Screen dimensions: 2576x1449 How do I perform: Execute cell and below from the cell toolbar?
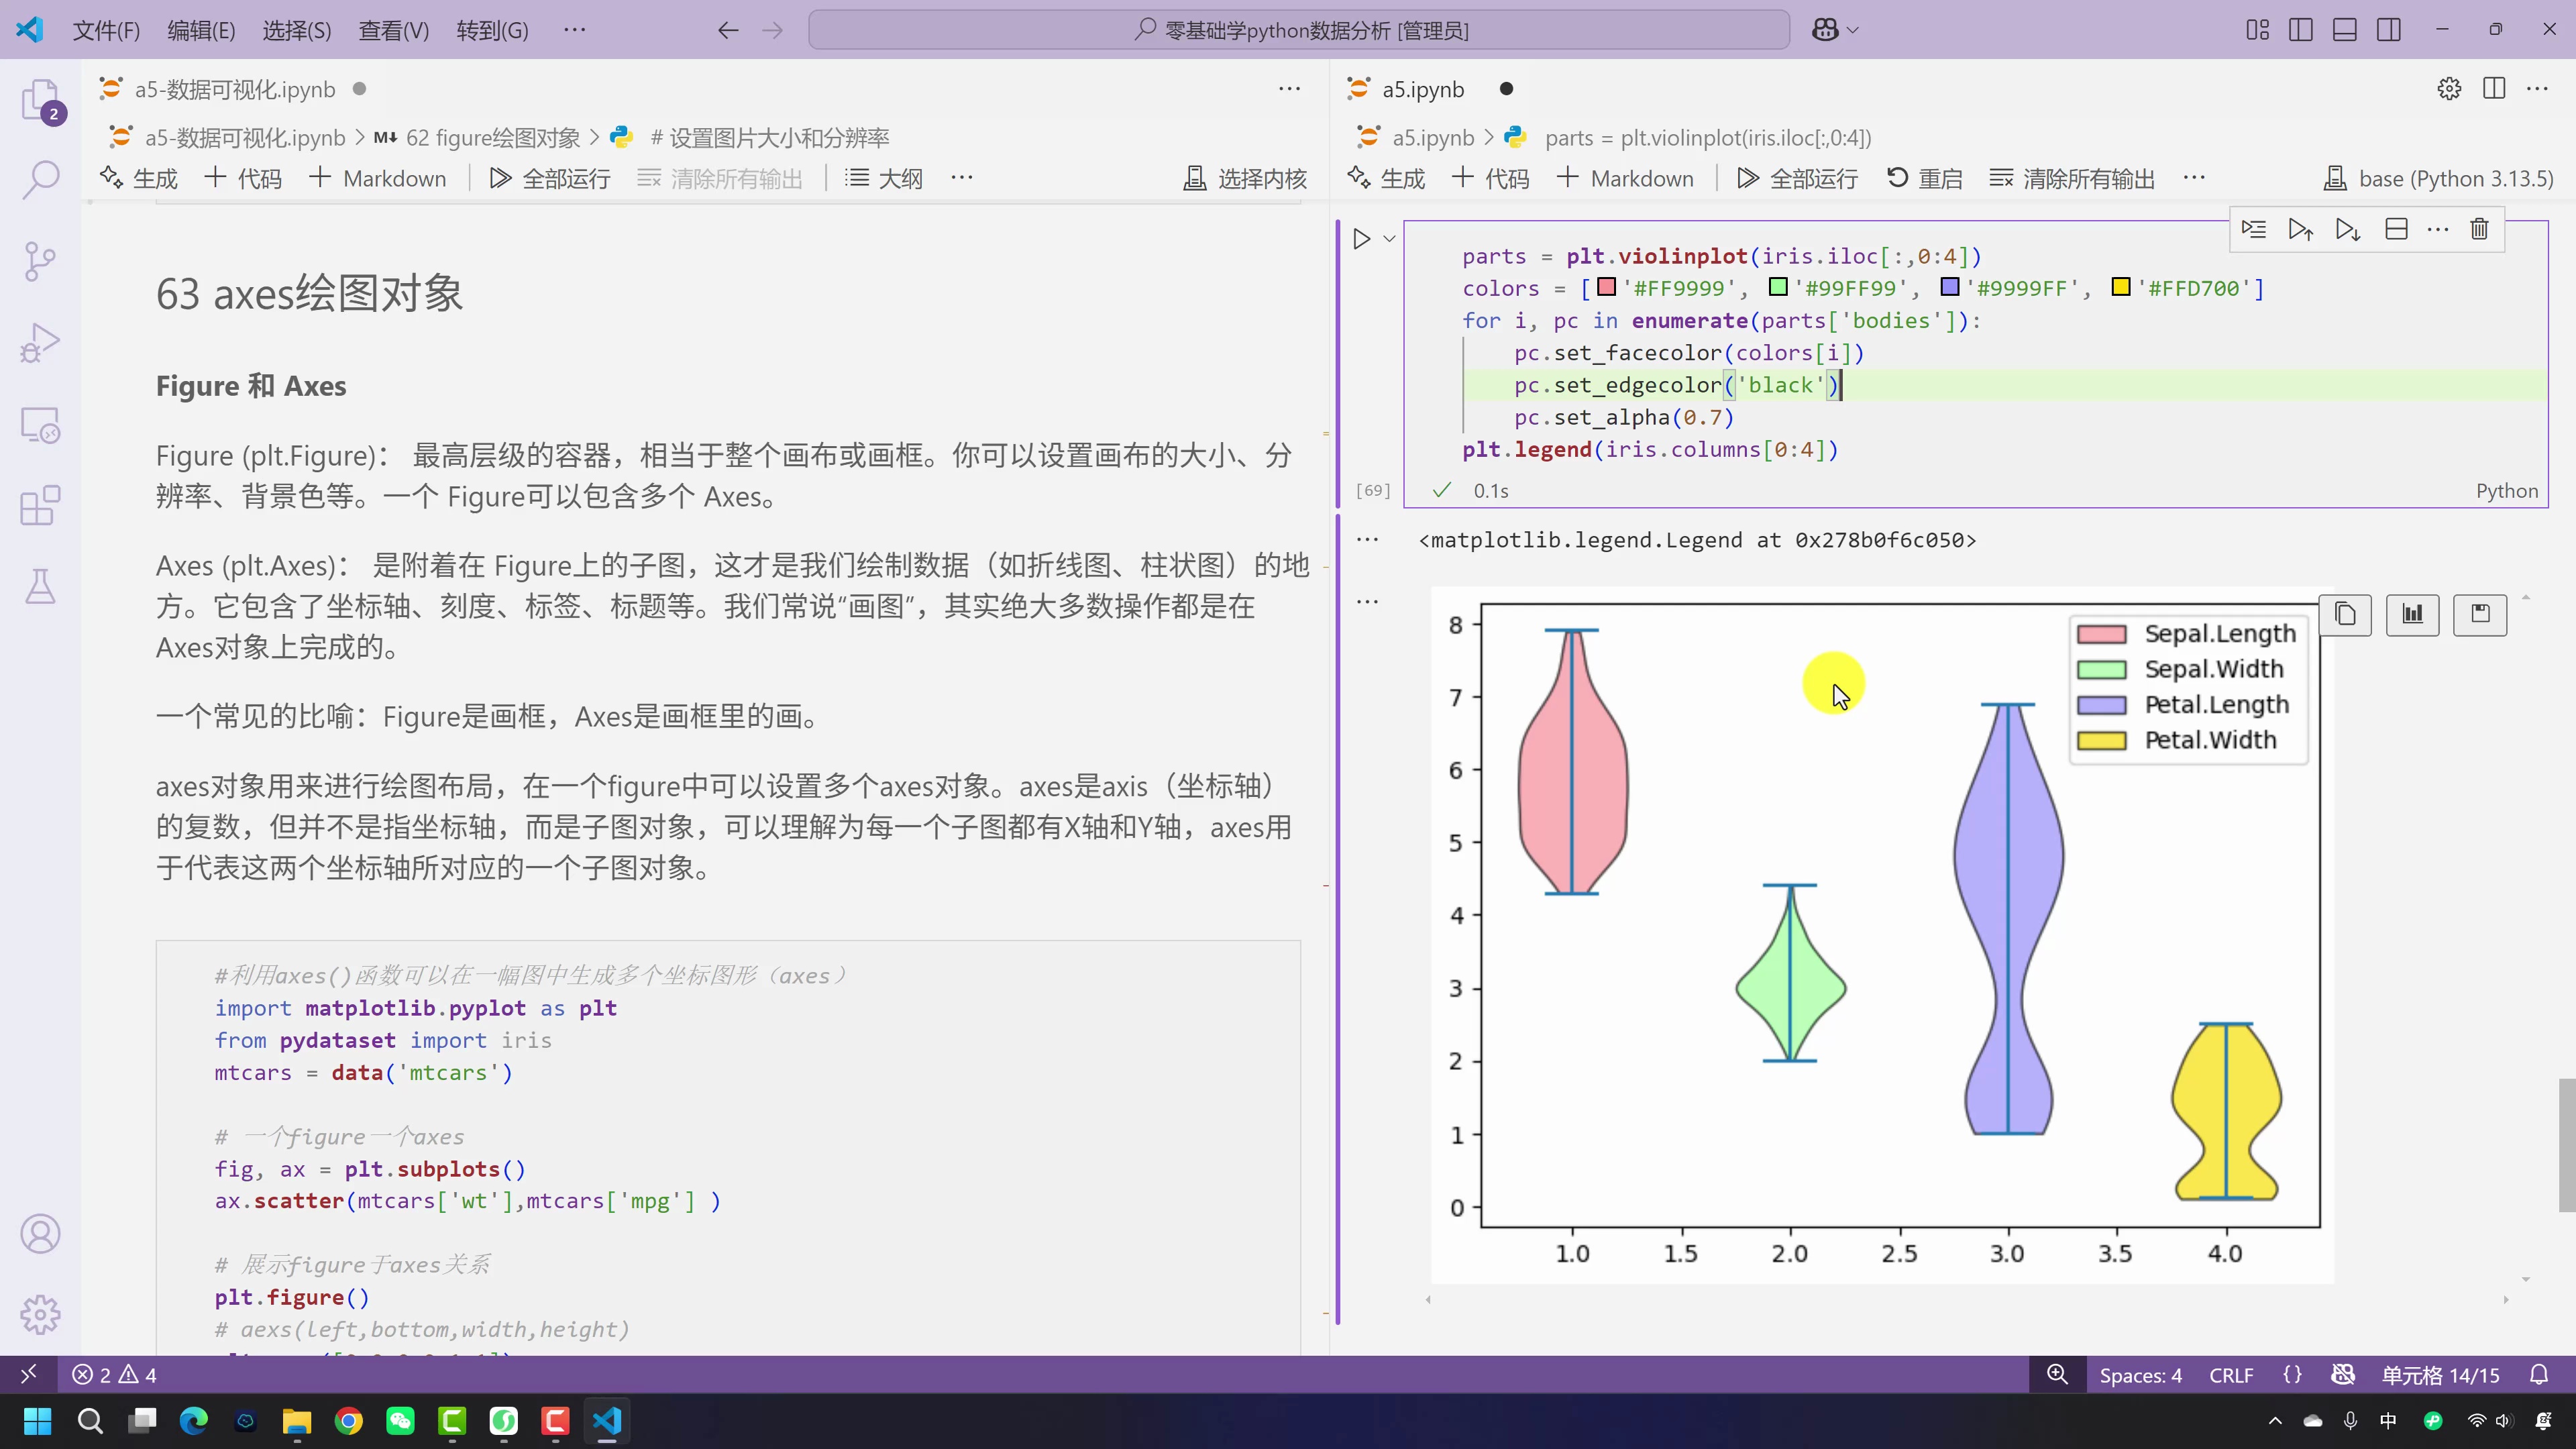point(2348,229)
